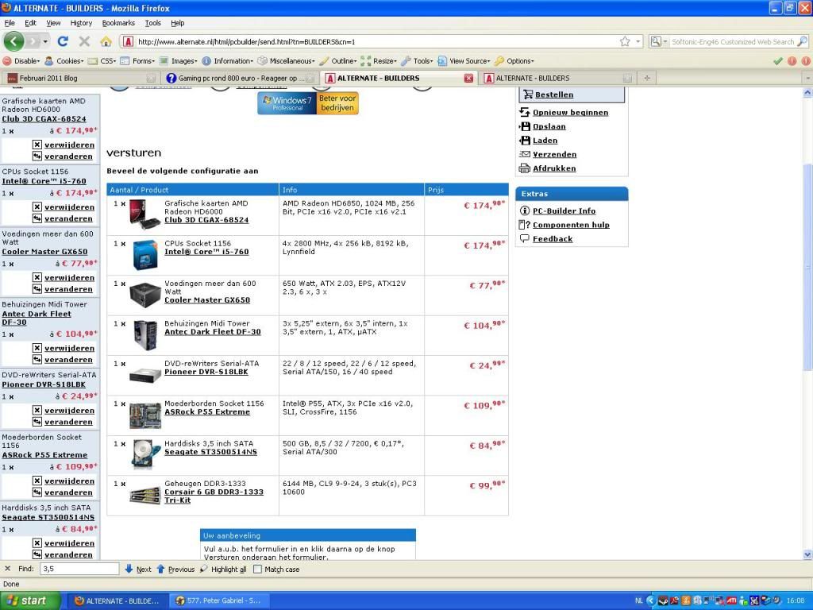Screen dimensions: 813x610
Task: Click the reload page icon
Action: [63, 41]
